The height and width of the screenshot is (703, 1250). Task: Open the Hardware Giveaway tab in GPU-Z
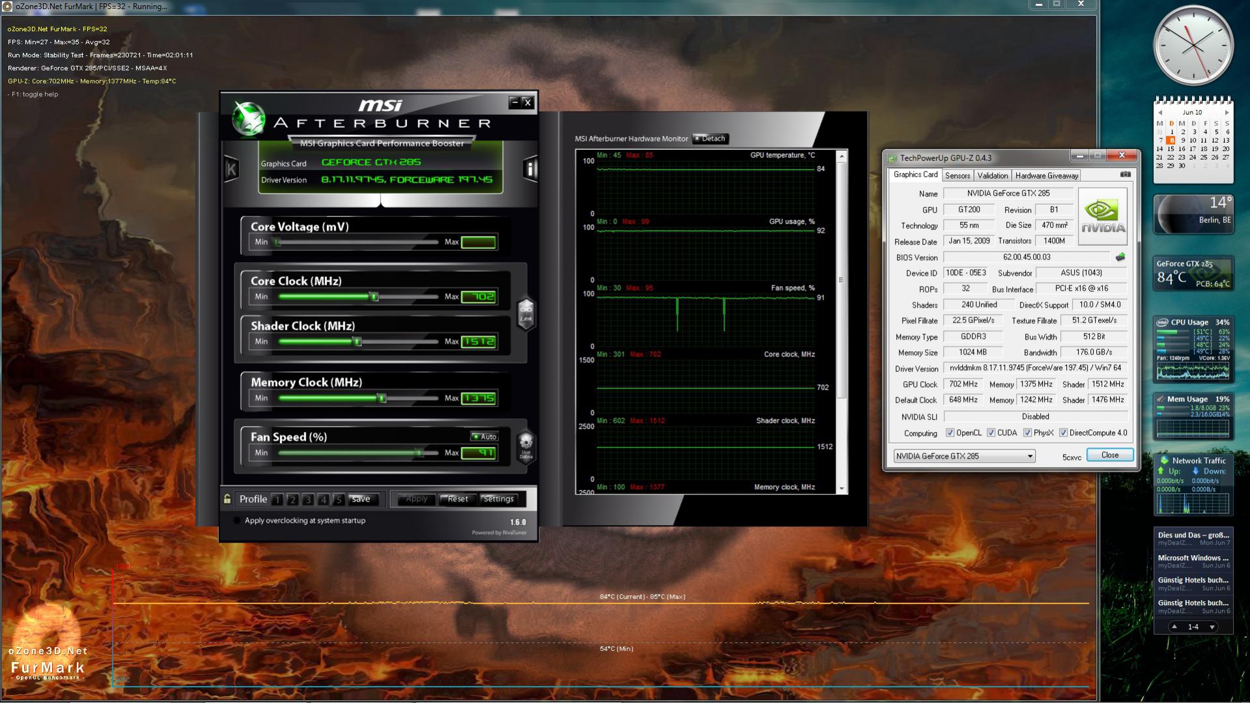point(1047,175)
